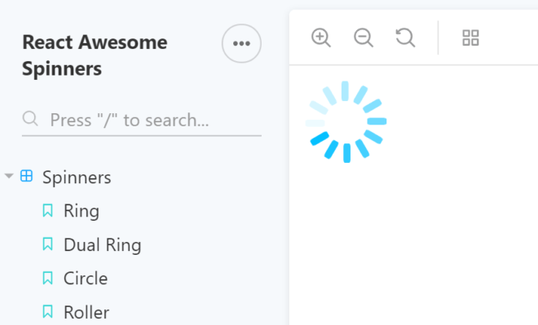The height and width of the screenshot is (325, 538).
Task: Click the search magnifier icon in sidebar
Action: [30, 119]
